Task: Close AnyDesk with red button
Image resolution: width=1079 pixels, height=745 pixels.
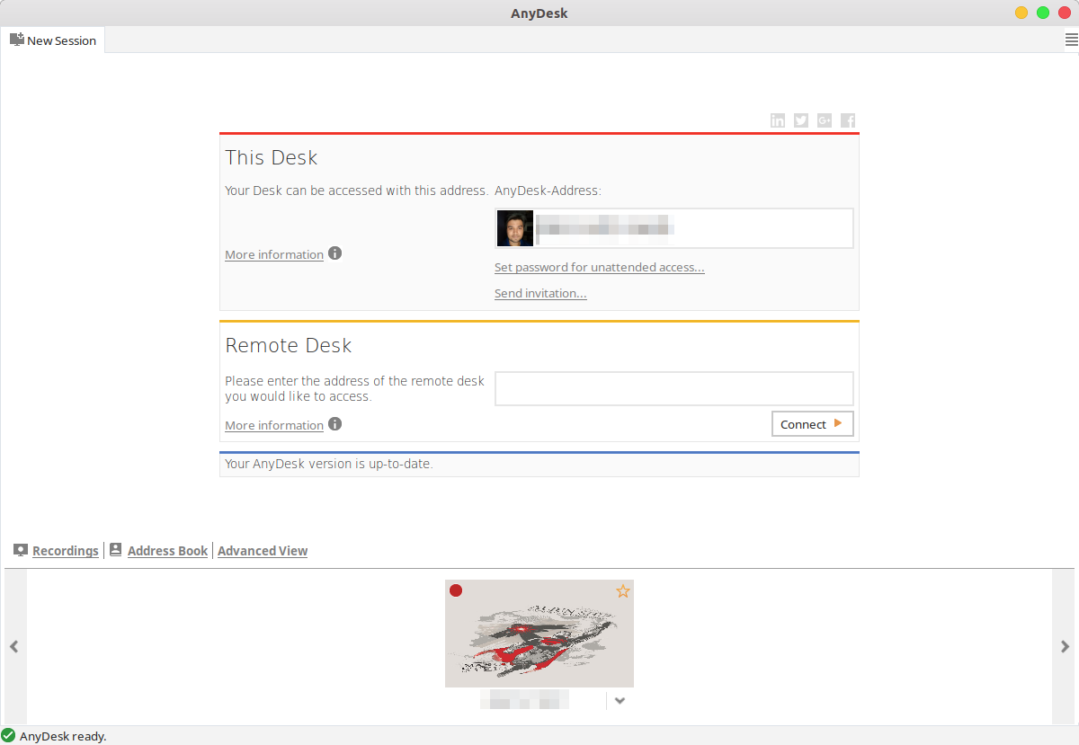Action: 1065,13
